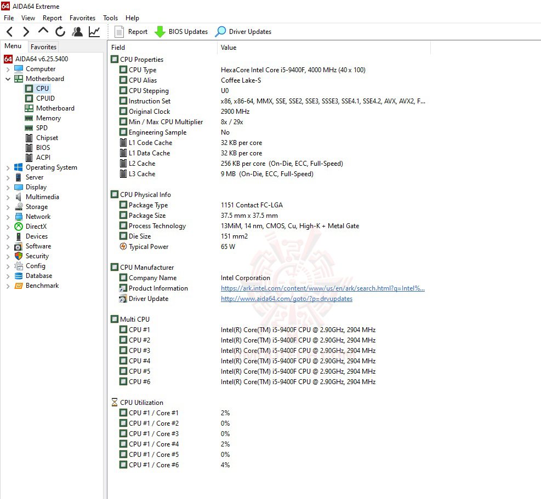Click the Benchmark icon in tree
This screenshot has height=499, width=541.
click(18, 286)
